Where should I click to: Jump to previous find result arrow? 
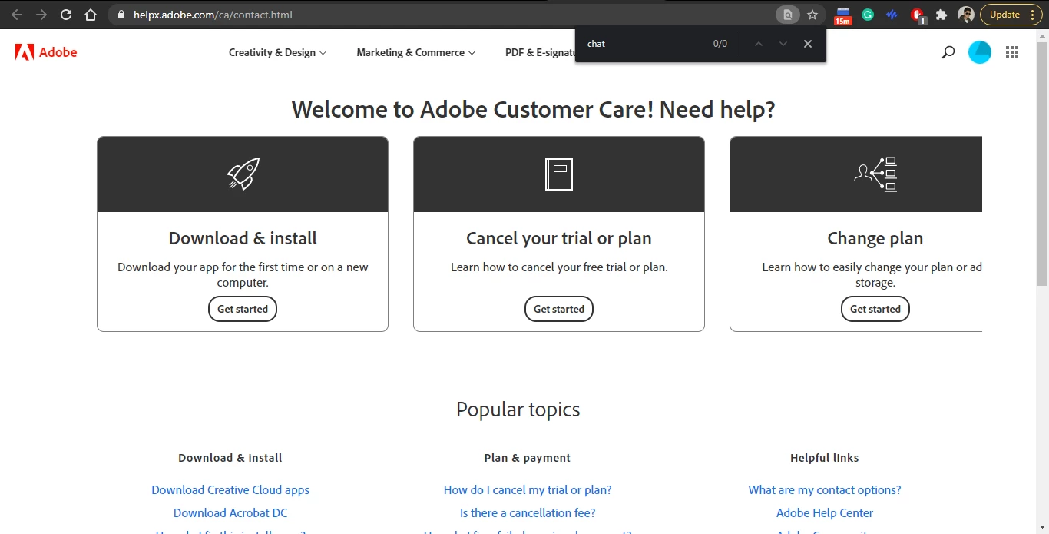(x=759, y=44)
